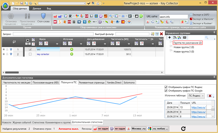Switch to the Данные ribbon tab
Image resolution: width=218 pixels, height=133 pixels.
[37, 8]
